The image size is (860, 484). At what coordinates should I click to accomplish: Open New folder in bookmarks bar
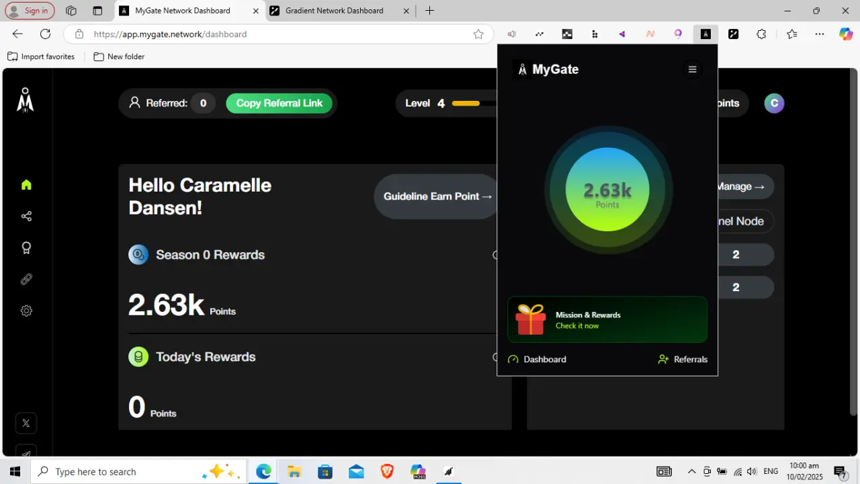(119, 56)
